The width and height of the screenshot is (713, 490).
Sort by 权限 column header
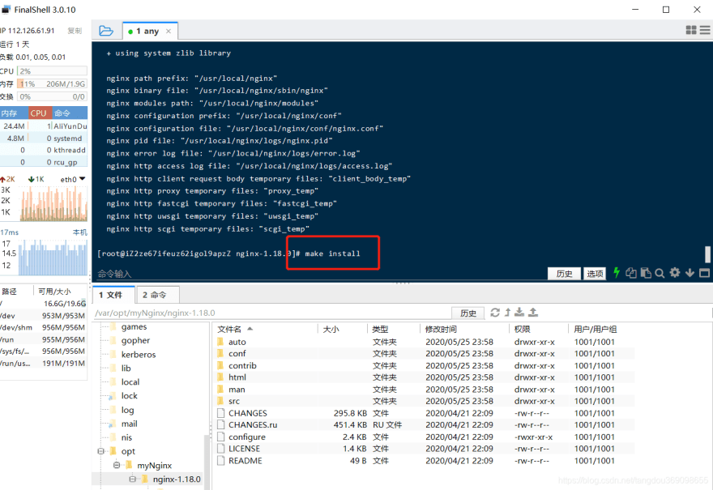538,329
